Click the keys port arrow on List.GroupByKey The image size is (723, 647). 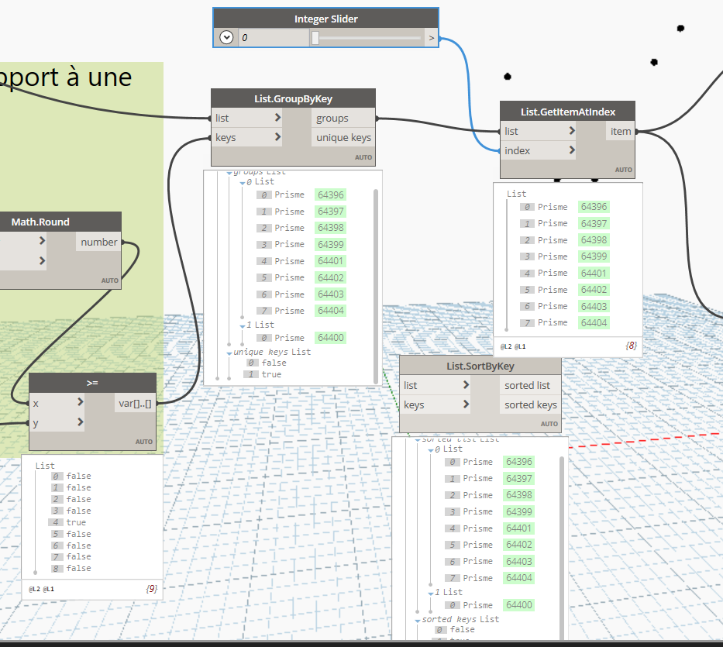coord(277,137)
